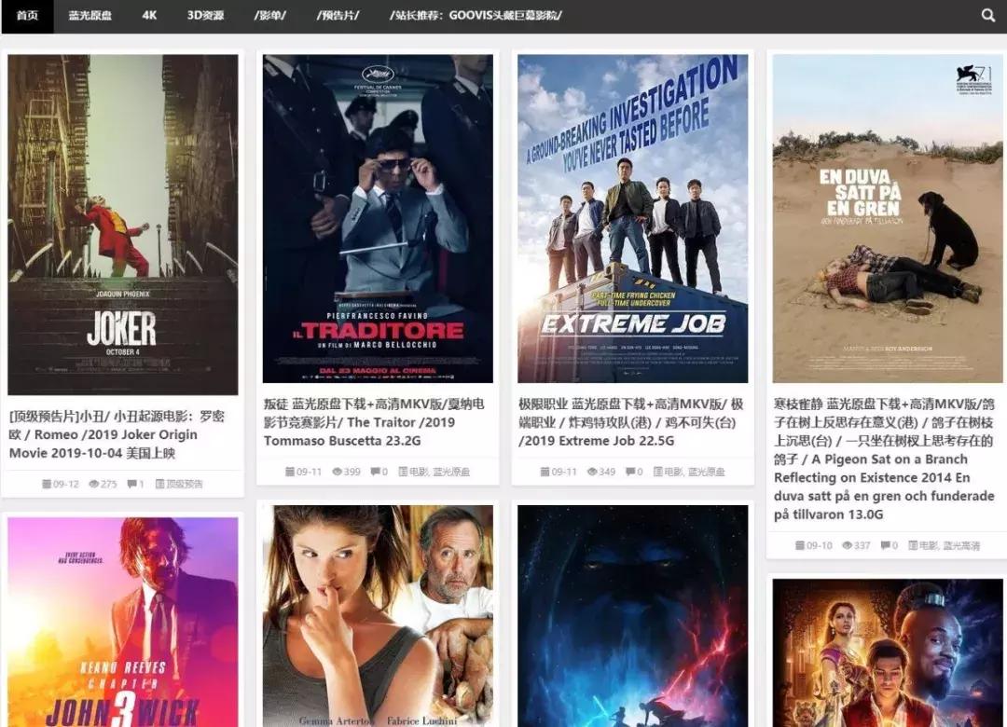This screenshot has width=1007, height=727.
Task: Open the Star Wars lightsaber poster
Action: [x=632, y=616]
